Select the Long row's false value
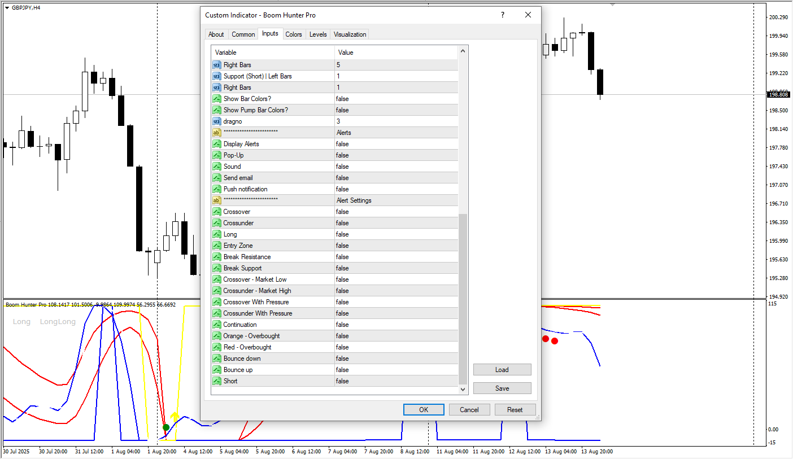The width and height of the screenshot is (793, 459). point(396,234)
